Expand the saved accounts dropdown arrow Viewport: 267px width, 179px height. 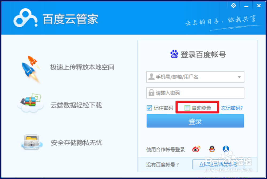(x=239, y=77)
